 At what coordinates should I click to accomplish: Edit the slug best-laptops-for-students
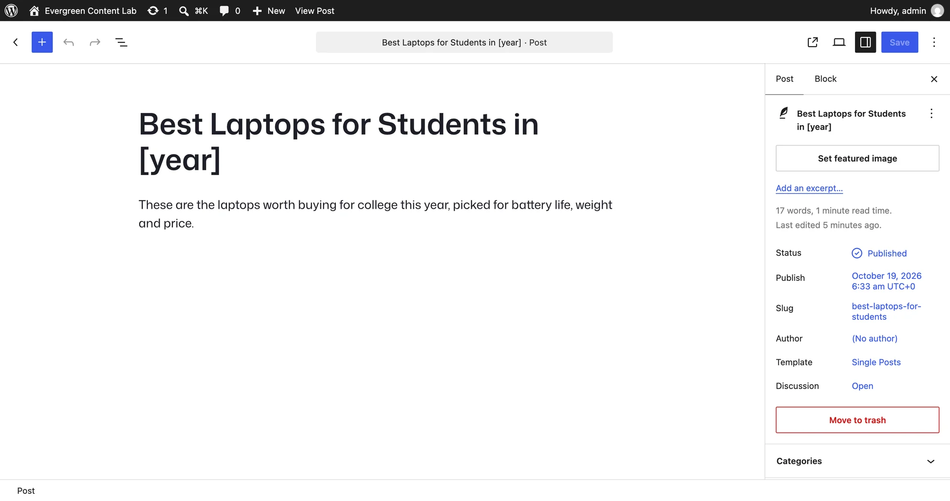click(886, 311)
